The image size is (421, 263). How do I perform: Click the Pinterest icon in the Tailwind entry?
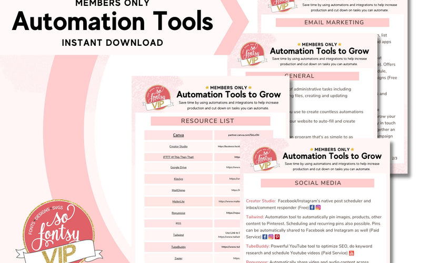tap(277, 237)
